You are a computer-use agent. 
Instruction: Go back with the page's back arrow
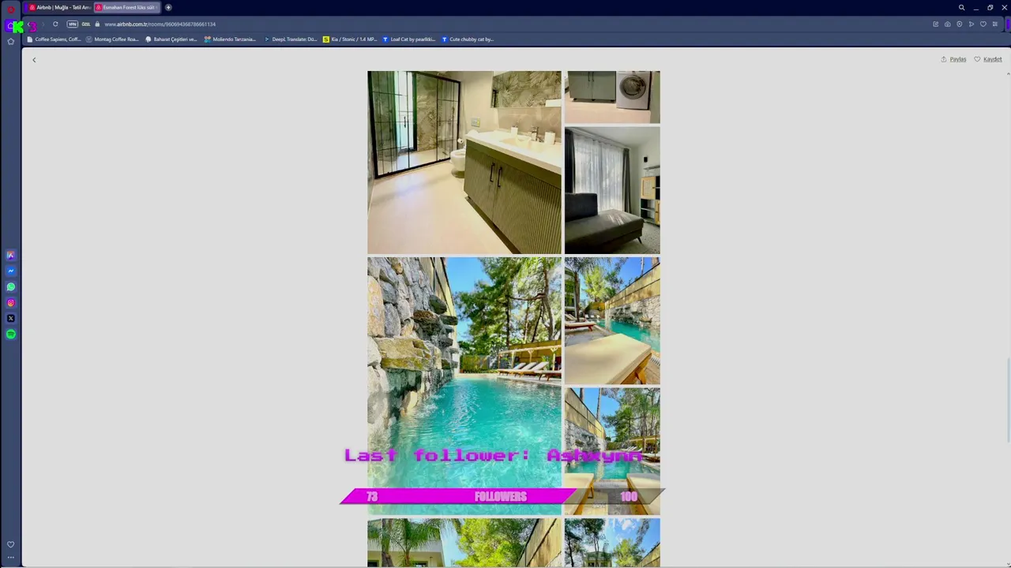click(x=34, y=60)
